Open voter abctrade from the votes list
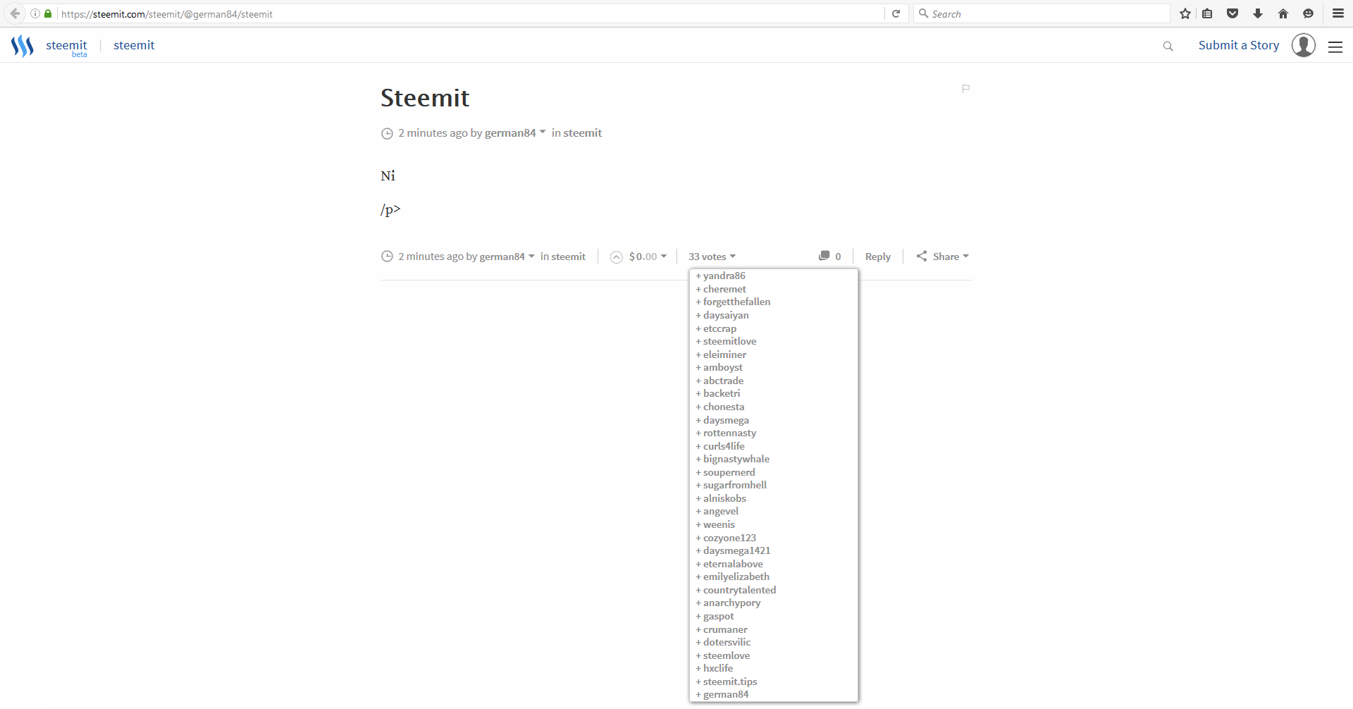This screenshot has width=1353, height=709. pyautogui.click(x=723, y=381)
